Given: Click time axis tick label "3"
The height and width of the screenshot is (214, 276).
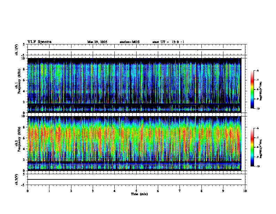Looking at the screenshot, I should pos(93,191).
